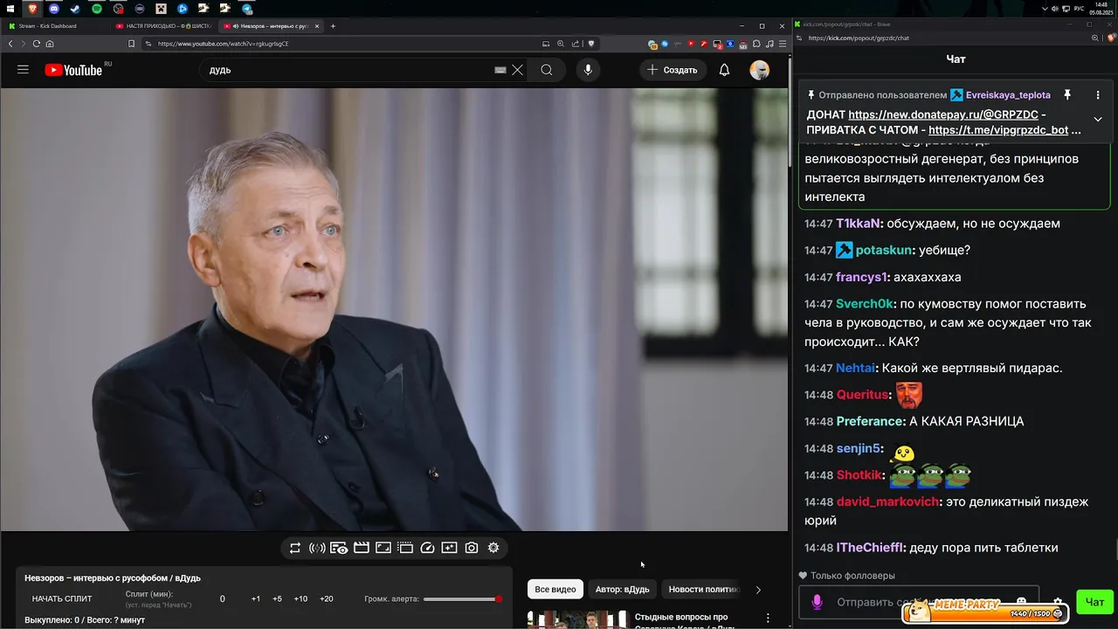Clear the YouTube search query with X

pyautogui.click(x=517, y=70)
